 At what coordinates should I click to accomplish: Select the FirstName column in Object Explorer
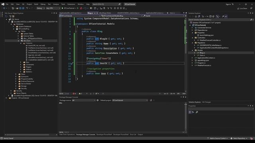41,48
